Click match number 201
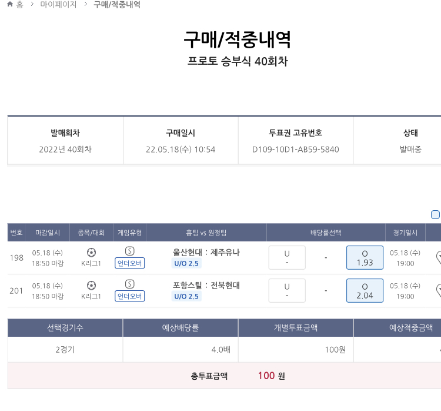The height and width of the screenshot is (411, 441). 16,291
